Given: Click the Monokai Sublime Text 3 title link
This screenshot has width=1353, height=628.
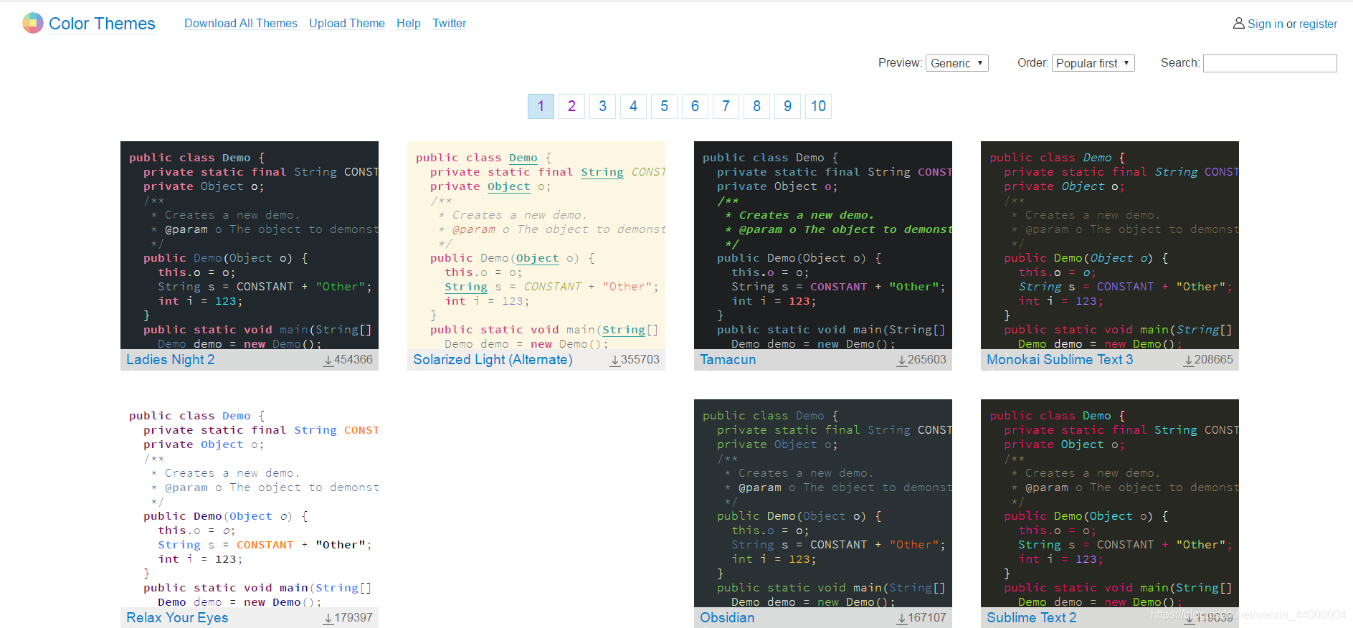Looking at the screenshot, I should (1060, 360).
